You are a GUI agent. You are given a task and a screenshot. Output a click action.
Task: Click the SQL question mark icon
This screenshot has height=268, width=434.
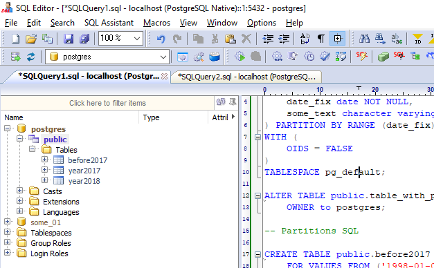399,57
